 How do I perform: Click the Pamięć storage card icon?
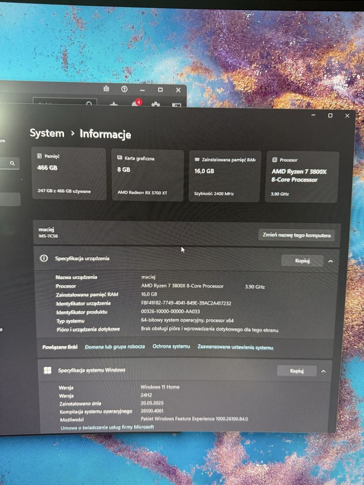(x=39, y=156)
